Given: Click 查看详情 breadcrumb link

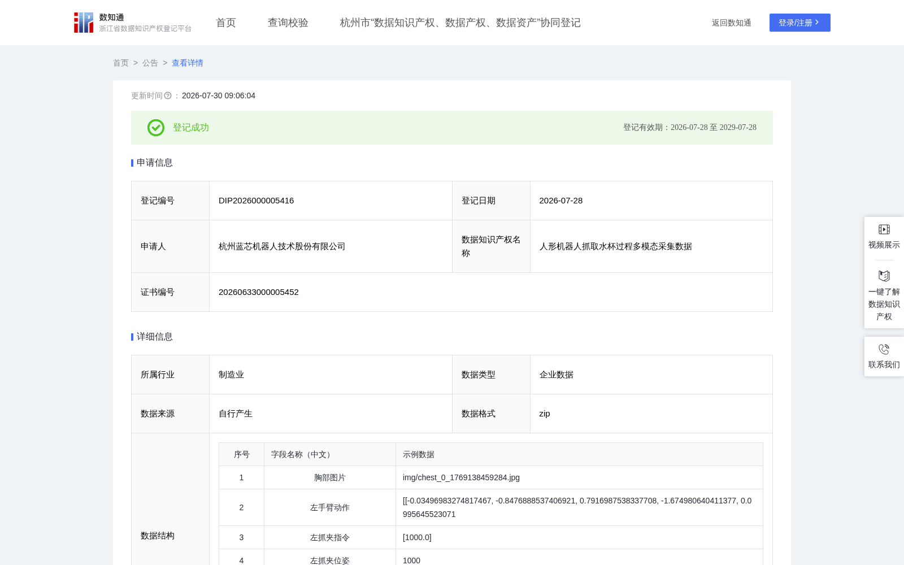Looking at the screenshot, I should pos(188,63).
